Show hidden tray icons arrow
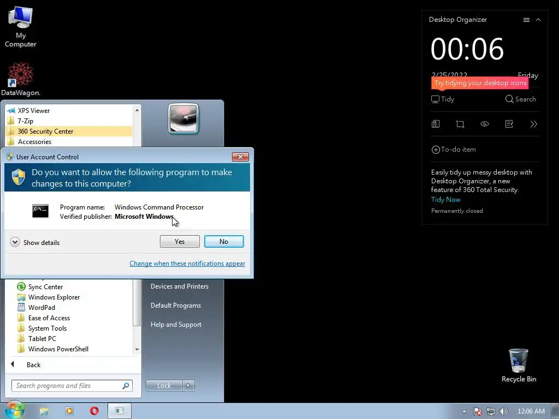 (x=464, y=411)
